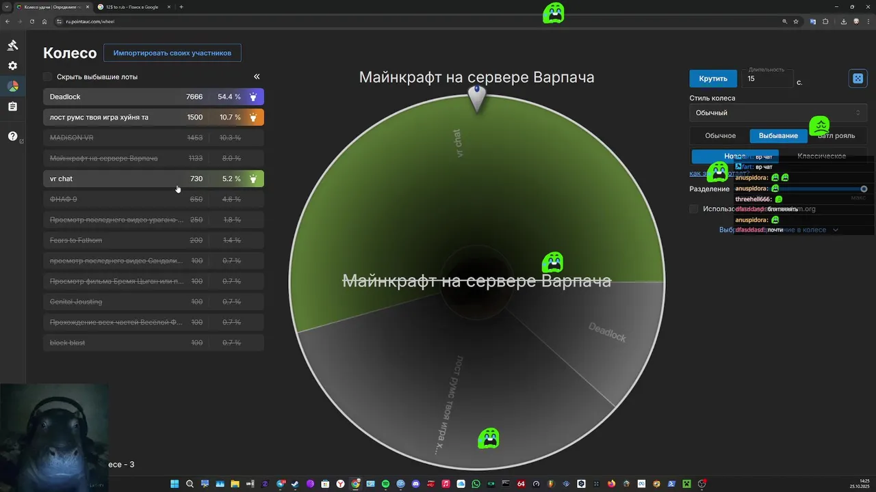Click the browser home button

point(44,21)
